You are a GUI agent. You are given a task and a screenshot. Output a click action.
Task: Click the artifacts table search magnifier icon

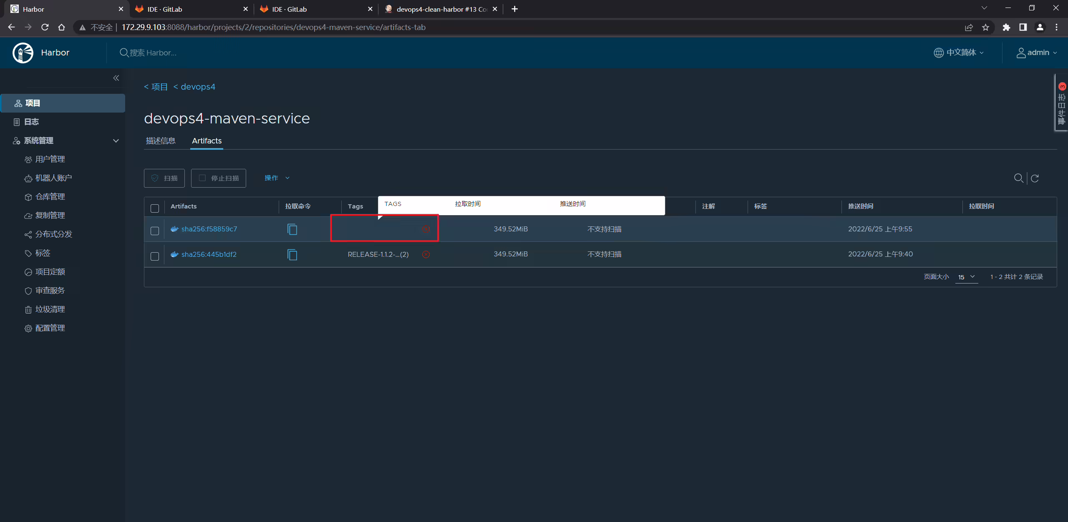pyautogui.click(x=1018, y=178)
